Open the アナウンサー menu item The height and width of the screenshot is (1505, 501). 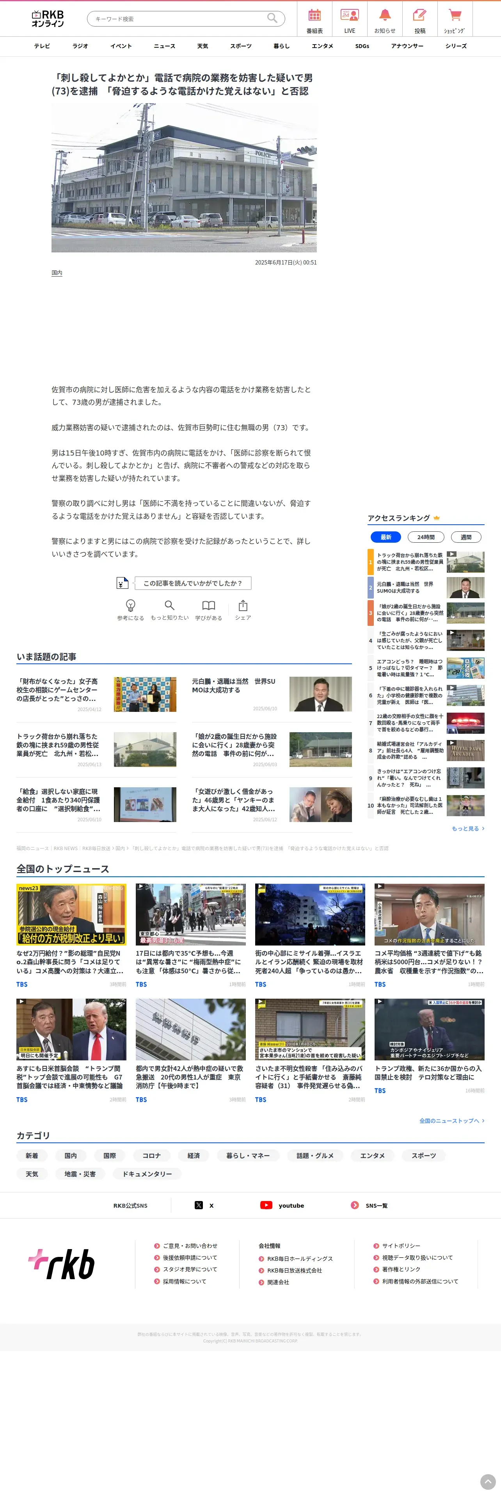[x=407, y=46]
